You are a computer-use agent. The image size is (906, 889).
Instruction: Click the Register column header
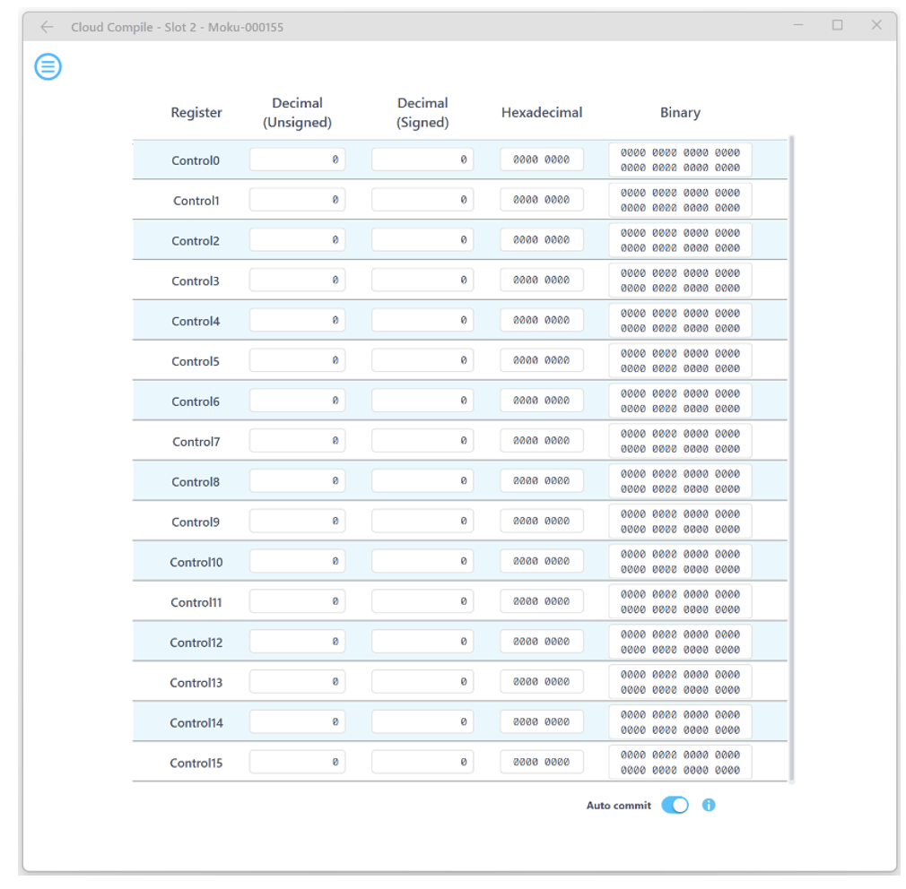tap(196, 113)
